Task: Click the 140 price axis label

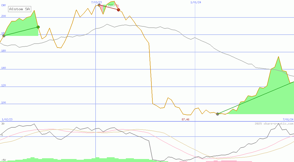Action: pyautogui.click(x=4, y=68)
